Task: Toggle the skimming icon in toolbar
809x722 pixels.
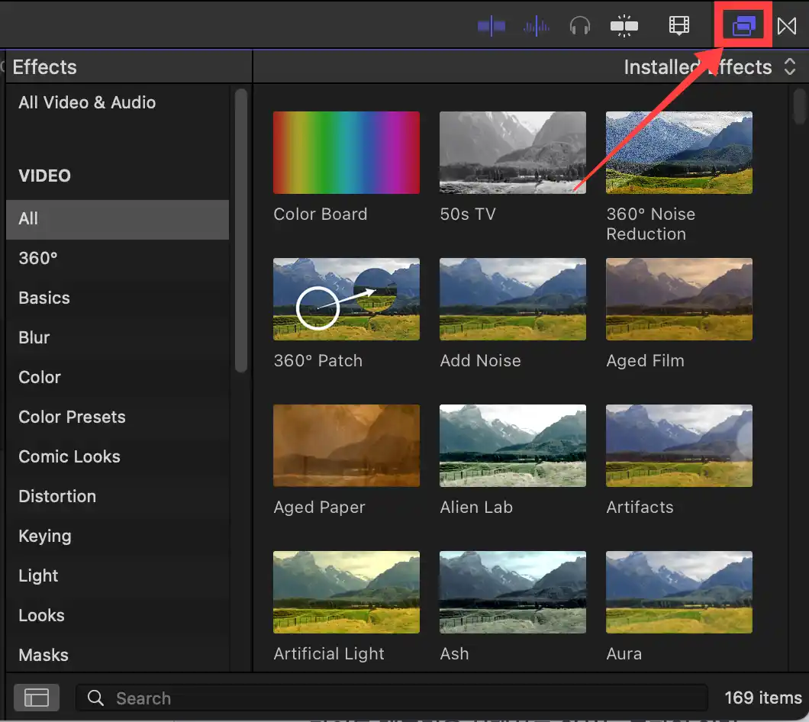Action: (x=492, y=26)
